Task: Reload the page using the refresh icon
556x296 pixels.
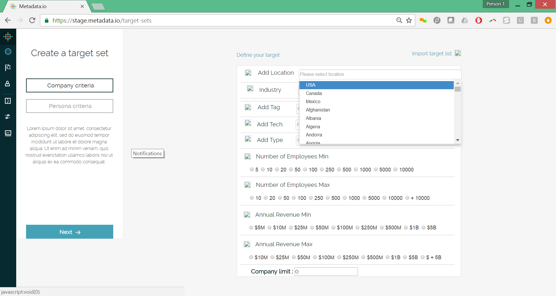Action: [x=32, y=20]
